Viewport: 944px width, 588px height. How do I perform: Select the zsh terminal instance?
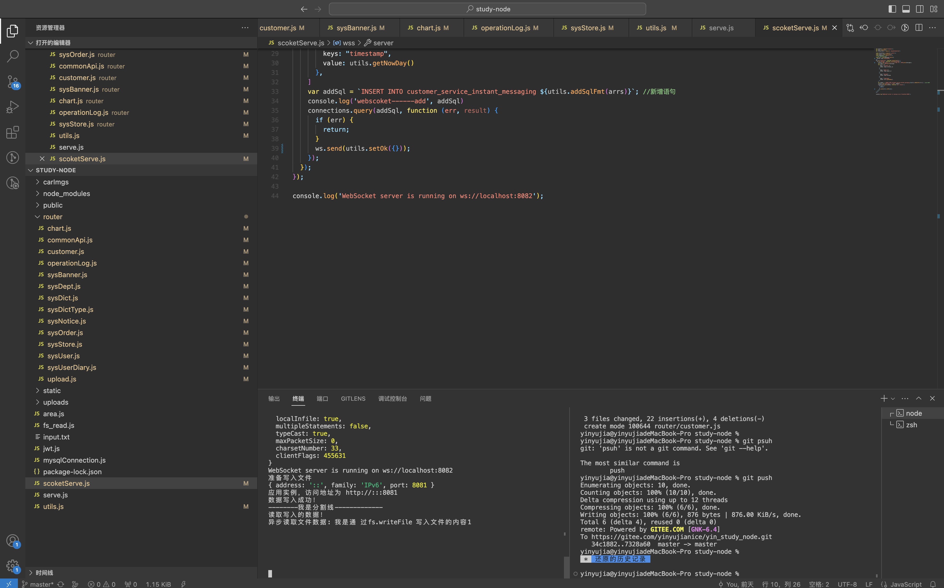912,425
